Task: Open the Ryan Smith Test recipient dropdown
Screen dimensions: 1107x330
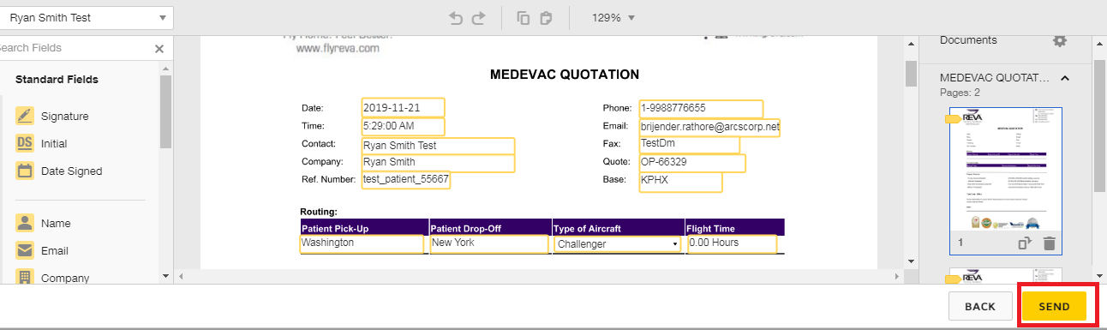Action: [87, 17]
